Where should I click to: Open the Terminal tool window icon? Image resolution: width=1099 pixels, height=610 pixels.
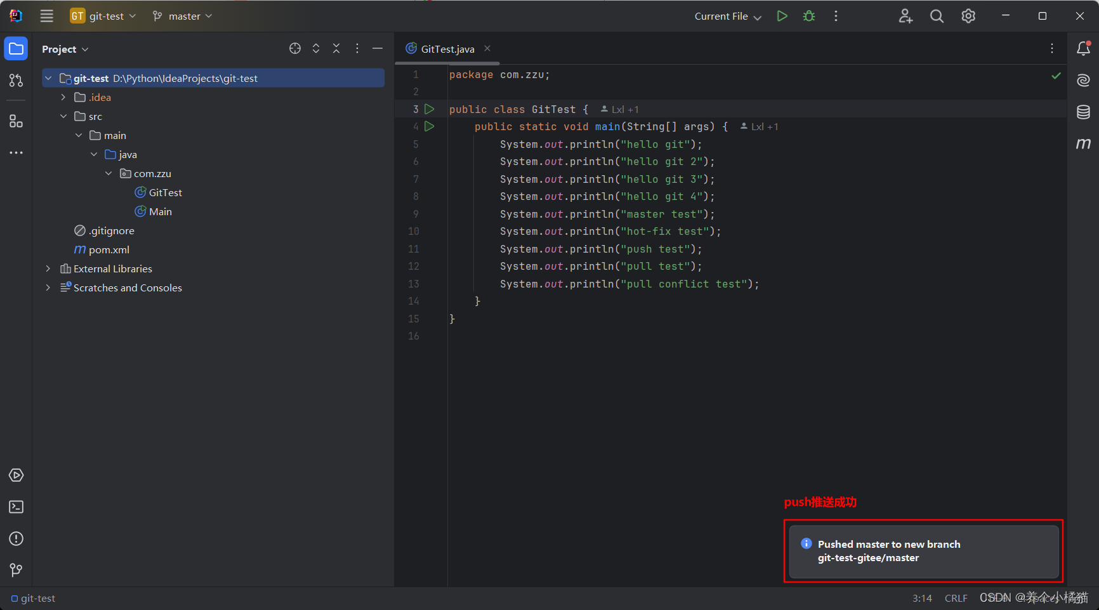point(16,507)
